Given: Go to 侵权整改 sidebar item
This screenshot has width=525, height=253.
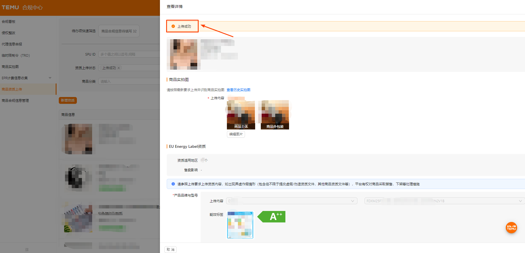Looking at the screenshot, I should pos(9,33).
